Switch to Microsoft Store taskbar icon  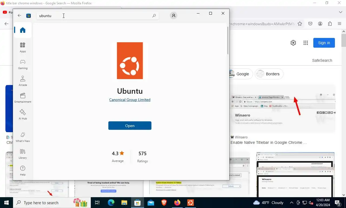[137, 203]
